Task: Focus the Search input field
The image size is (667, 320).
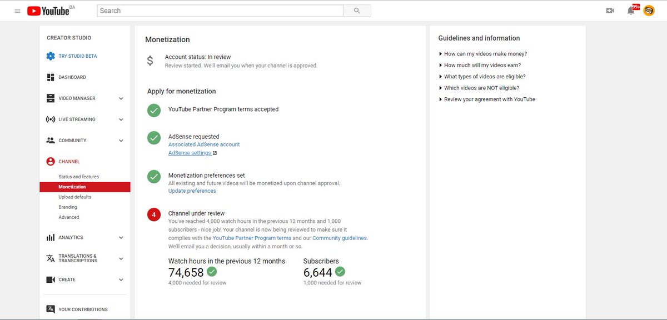Action: (220, 11)
